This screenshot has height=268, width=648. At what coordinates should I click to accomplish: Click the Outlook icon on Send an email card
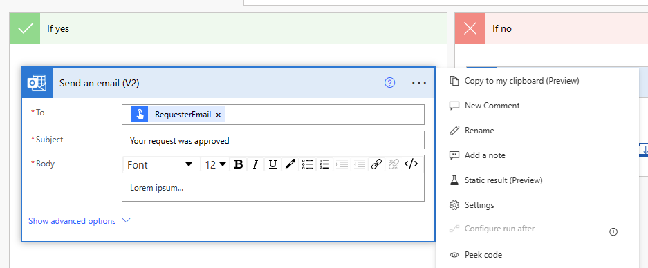coord(37,83)
